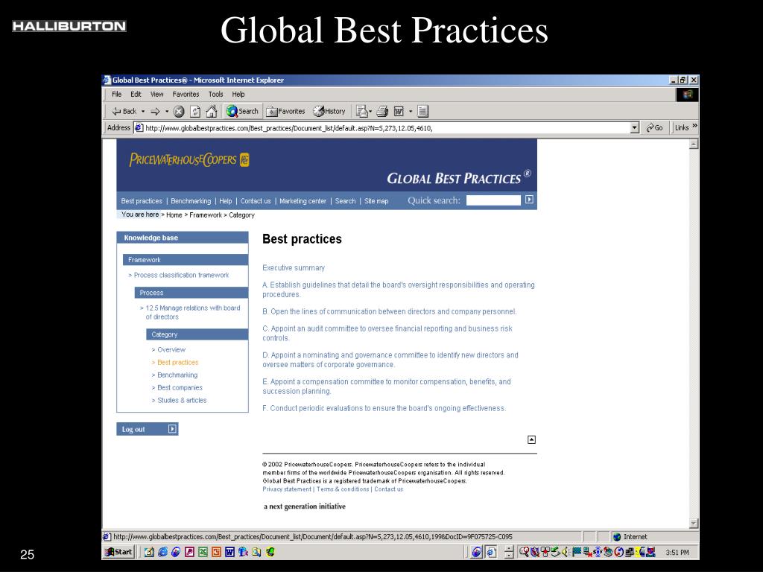Open the Help menu
Screen dimensions: 763x572
[238, 95]
